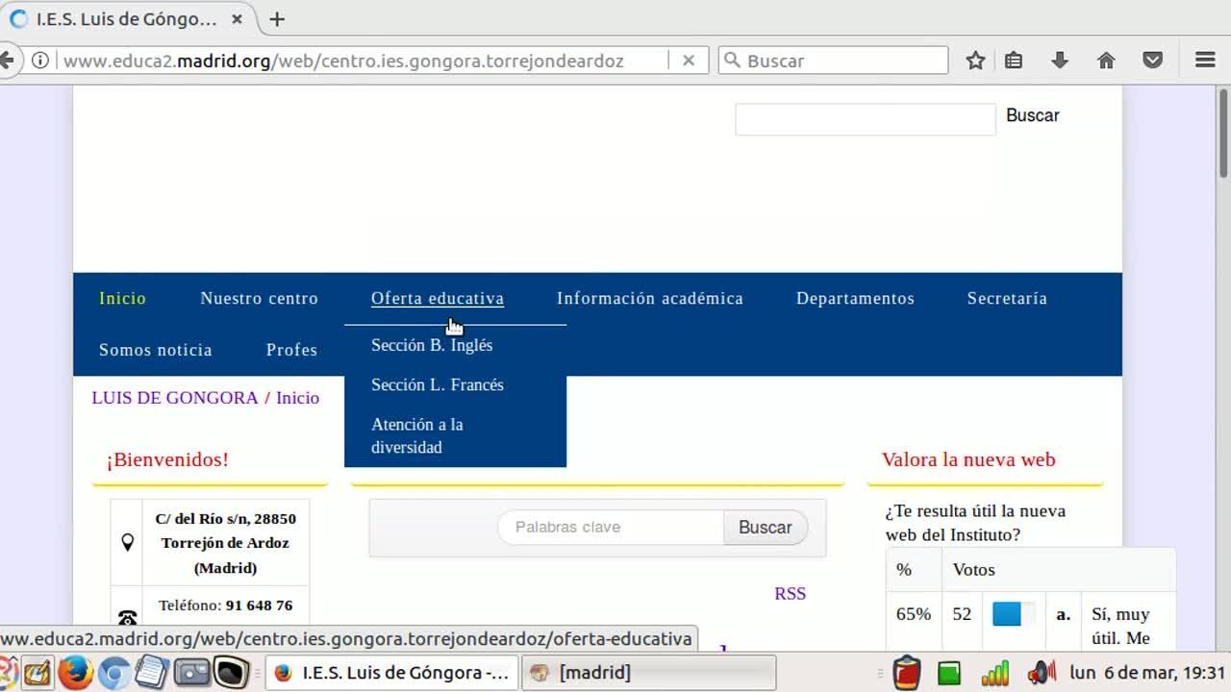Screen dimensions: 1231x692
Task: Open the downloads arrow icon
Action: [x=1060, y=61]
